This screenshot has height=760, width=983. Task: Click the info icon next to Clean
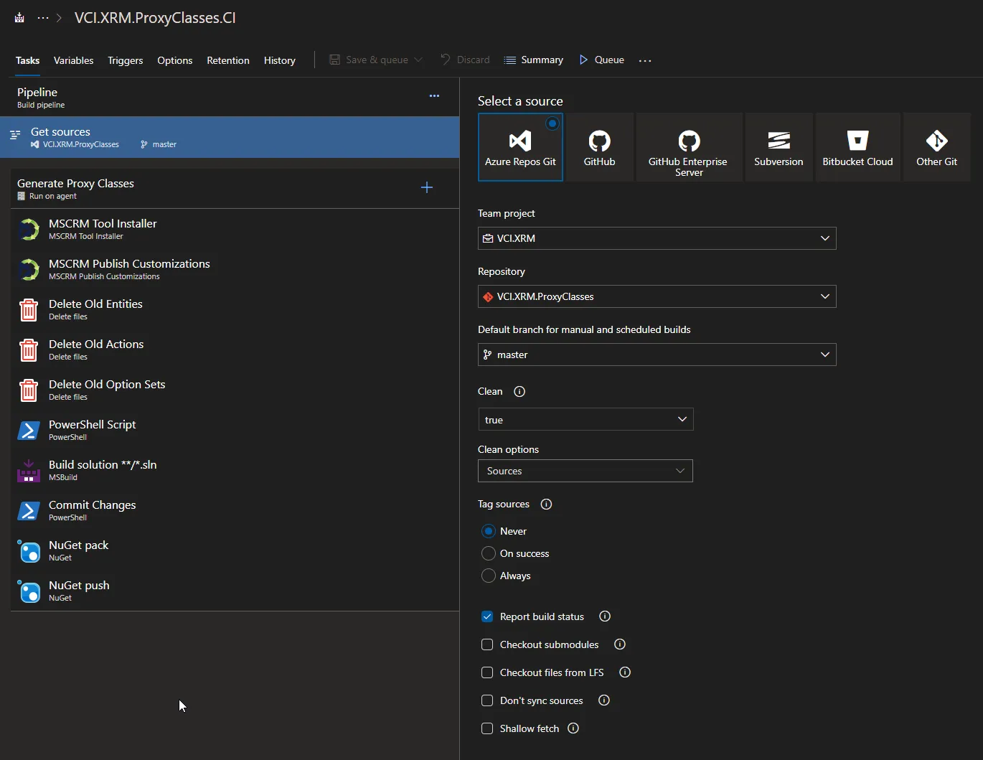point(519,392)
